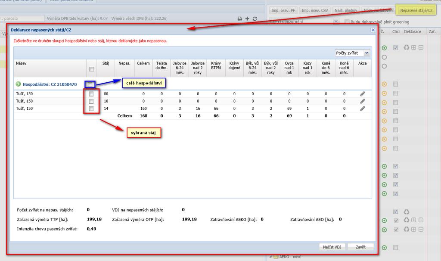Click the Ovce nad 1 rok header
This screenshot has width=441, height=261.
coord(289,68)
